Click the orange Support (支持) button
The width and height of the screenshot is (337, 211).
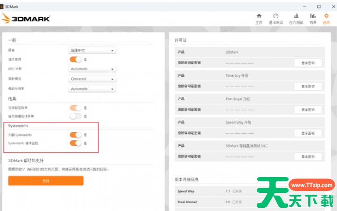point(46,181)
